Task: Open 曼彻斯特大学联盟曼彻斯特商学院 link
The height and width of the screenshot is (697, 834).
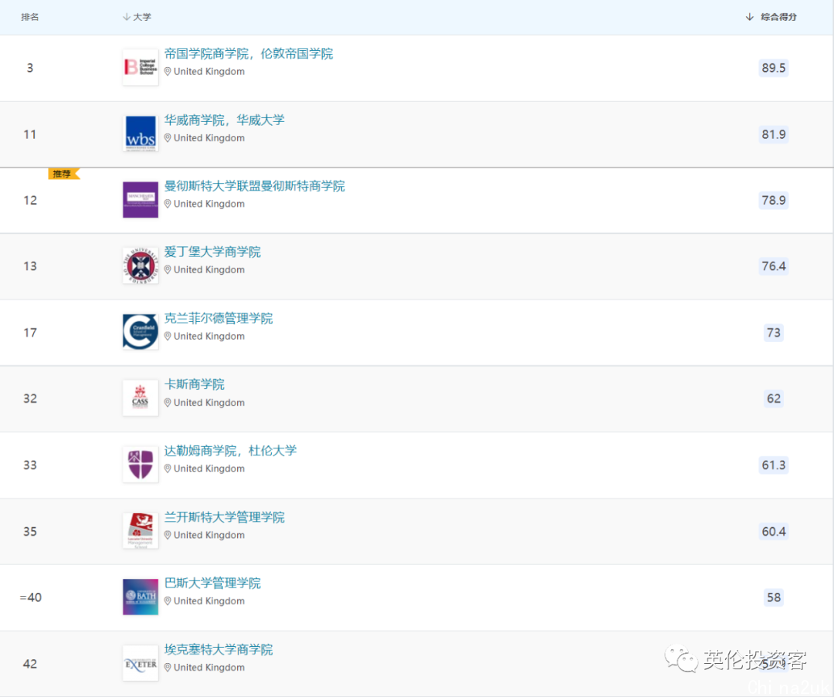Action: [254, 186]
